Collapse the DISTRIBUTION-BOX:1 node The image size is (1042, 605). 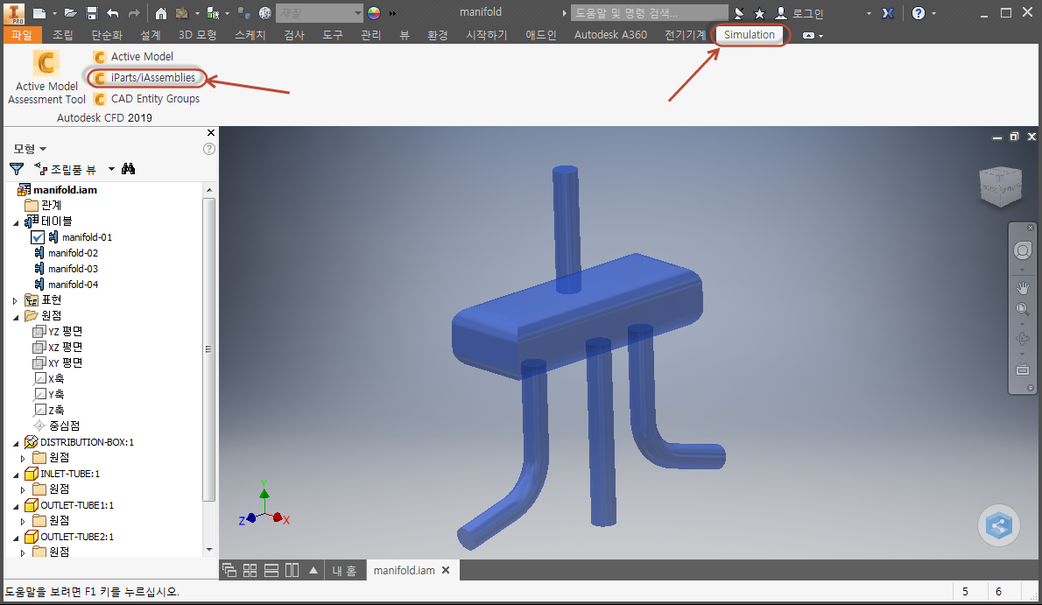pyautogui.click(x=16, y=443)
